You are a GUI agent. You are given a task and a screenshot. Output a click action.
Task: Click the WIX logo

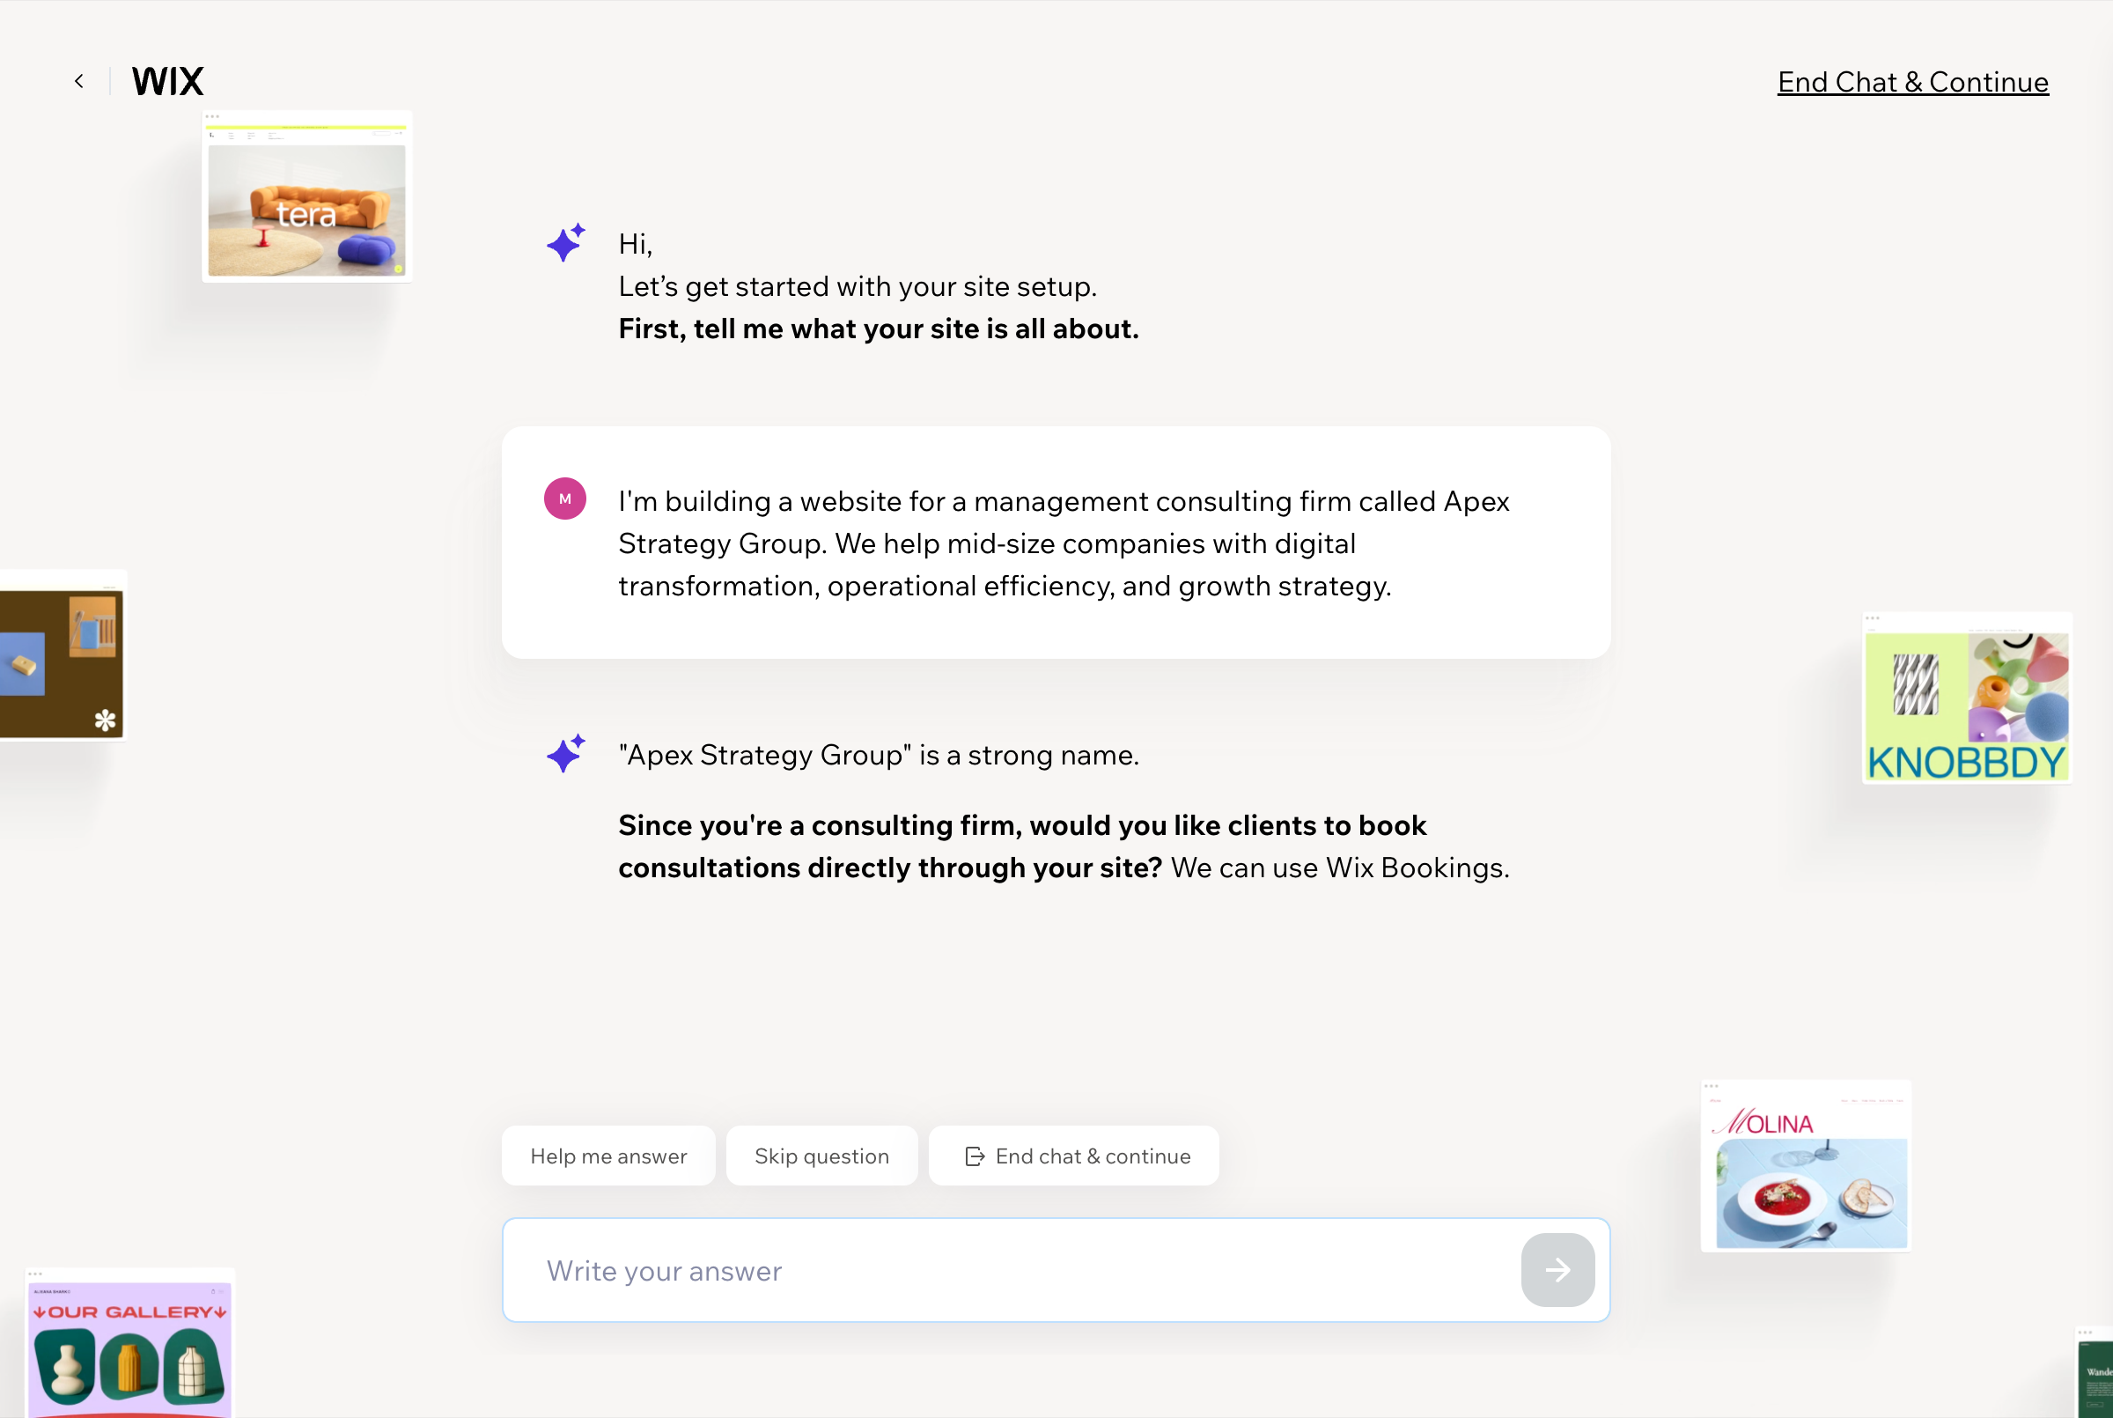166,80
